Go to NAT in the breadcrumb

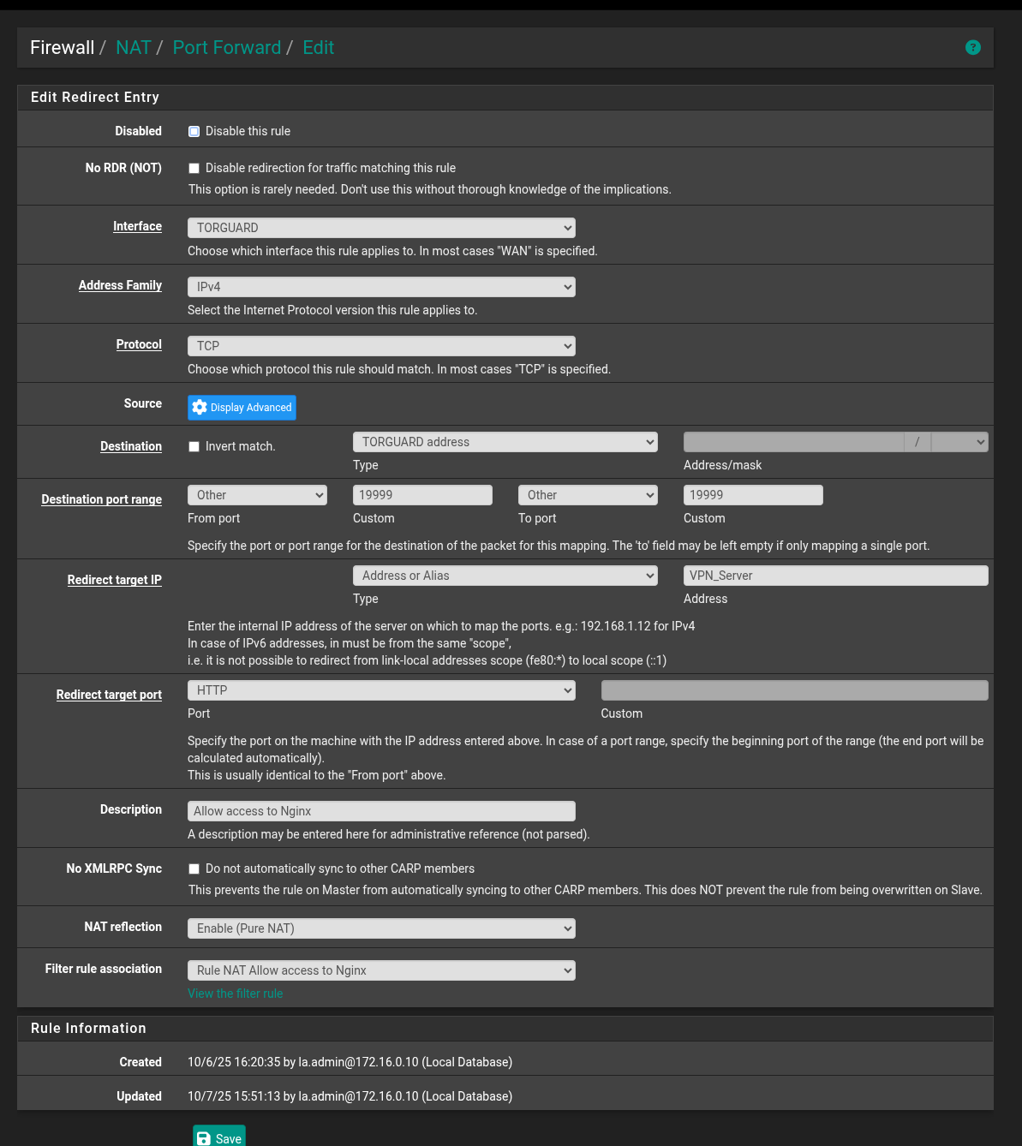133,48
